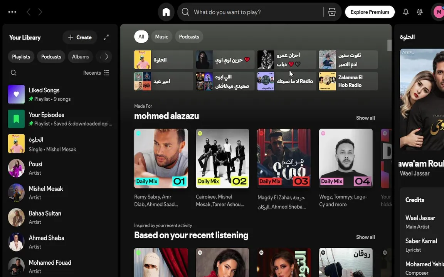Viewport: 444px width, 277px height.
Task: Show all in Made For section
Action: pos(365,118)
